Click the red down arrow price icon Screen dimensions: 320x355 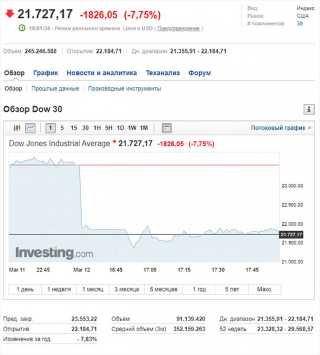pyautogui.click(x=9, y=14)
